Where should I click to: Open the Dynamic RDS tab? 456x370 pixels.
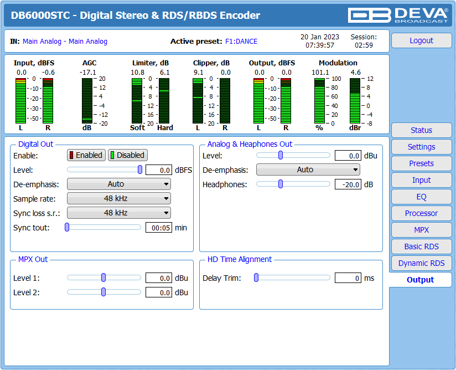421,263
